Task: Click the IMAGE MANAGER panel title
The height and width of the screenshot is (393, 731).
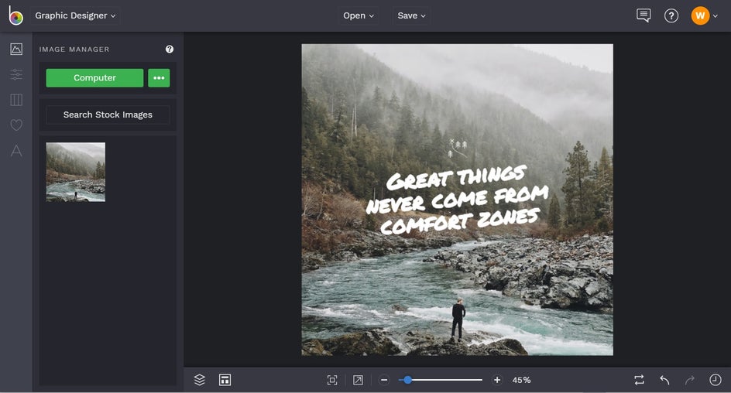Action: pyautogui.click(x=74, y=49)
